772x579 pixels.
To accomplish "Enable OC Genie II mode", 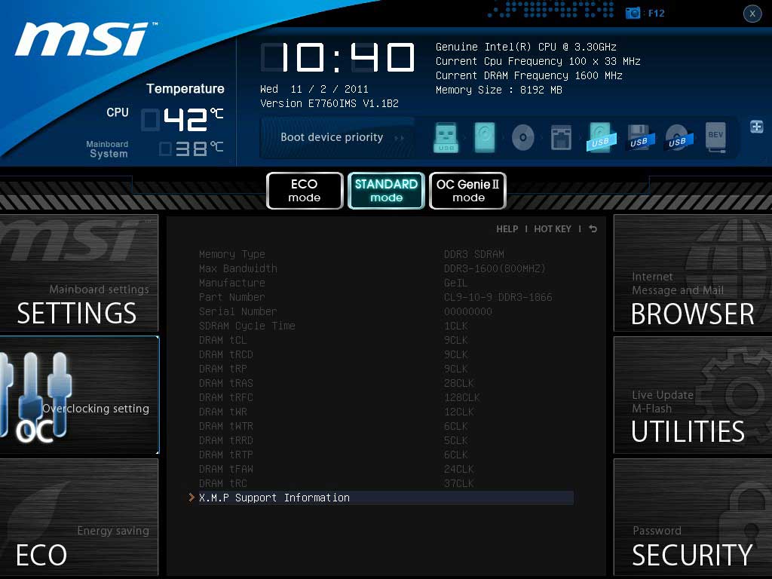I will click(x=467, y=191).
